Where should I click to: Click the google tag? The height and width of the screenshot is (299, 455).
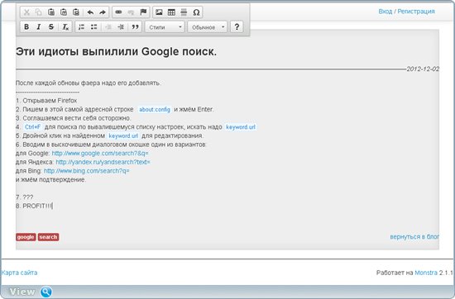pyautogui.click(x=26, y=237)
